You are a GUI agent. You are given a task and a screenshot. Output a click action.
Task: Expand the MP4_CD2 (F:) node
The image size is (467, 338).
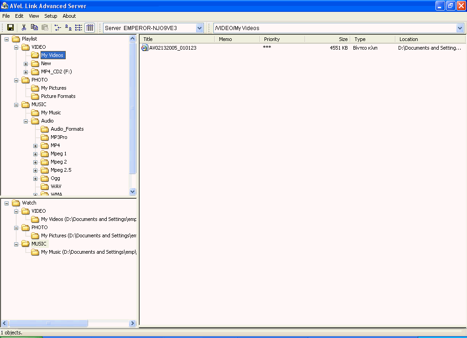click(x=26, y=72)
